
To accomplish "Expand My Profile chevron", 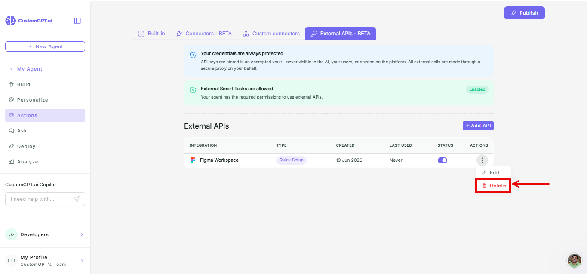I will click(x=82, y=261).
